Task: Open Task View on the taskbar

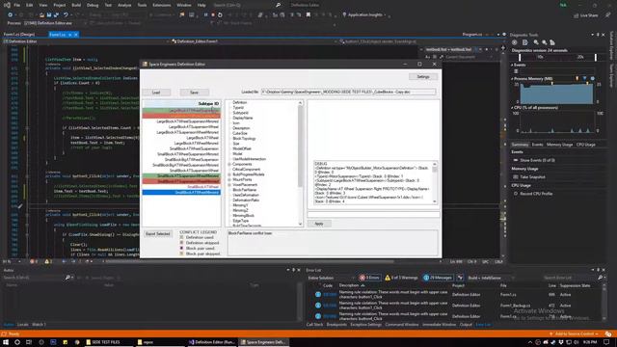Action: tap(29, 342)
